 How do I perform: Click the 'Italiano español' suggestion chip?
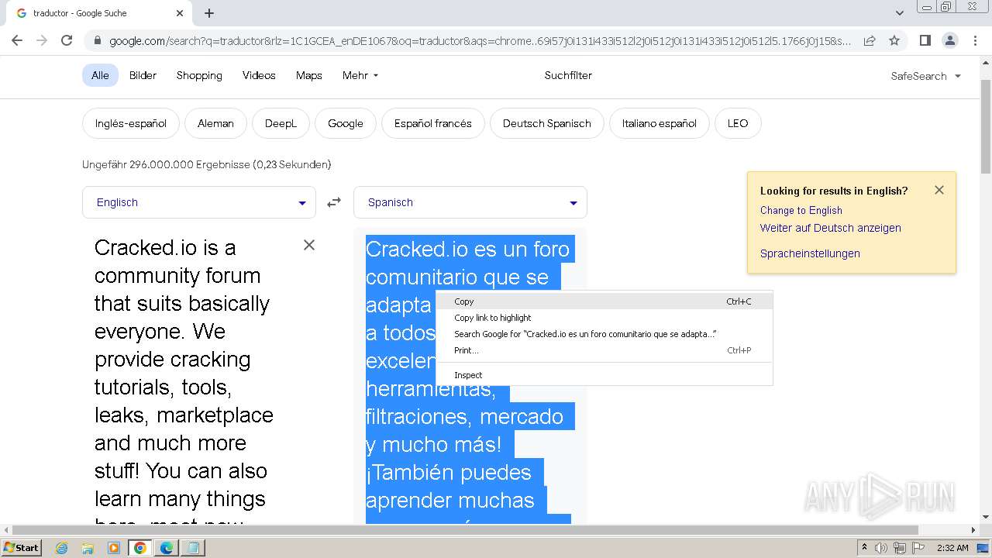(x=659, y=123)
